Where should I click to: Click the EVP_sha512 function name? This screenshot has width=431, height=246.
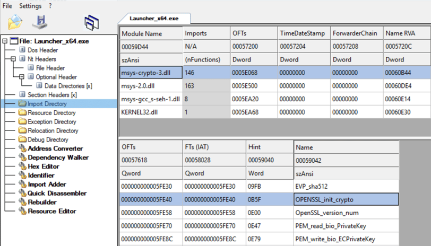[312, 187]
